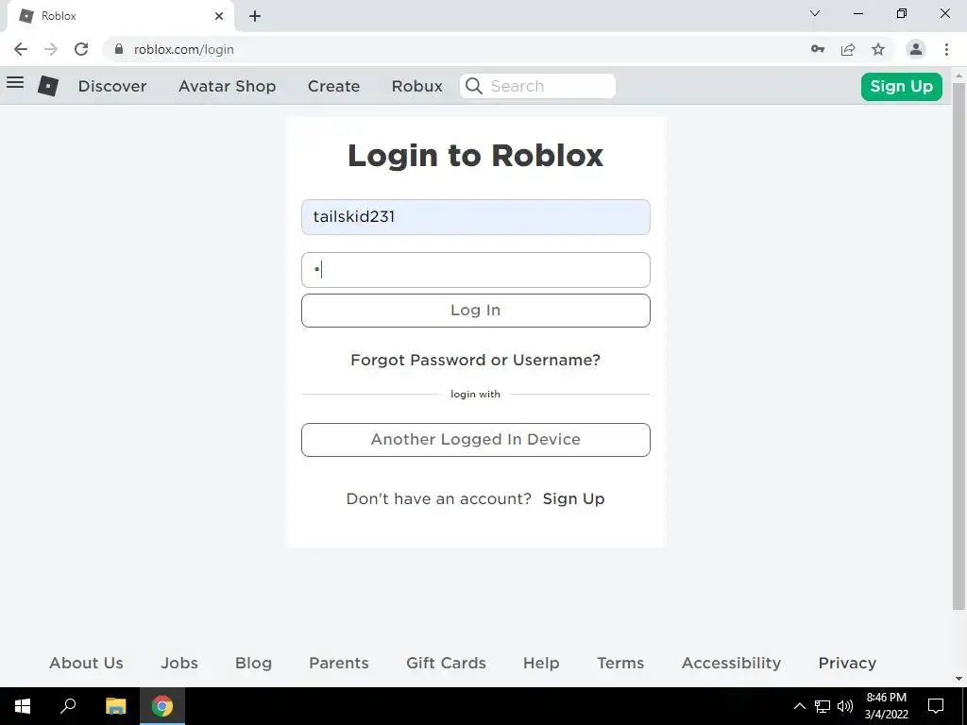Click the address bar URL roblox.com/login

(184, 49)
